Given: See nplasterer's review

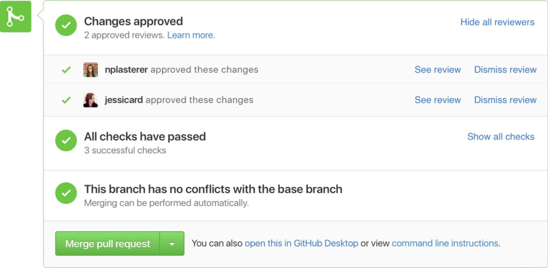Looking at the screenshot, I should [437, 69].
